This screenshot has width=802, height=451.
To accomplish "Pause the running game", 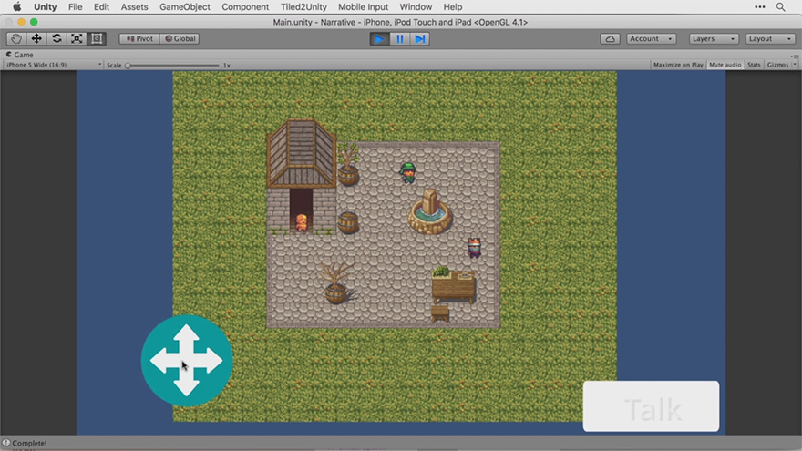I will pyautogui.click(x=400, y=39).
